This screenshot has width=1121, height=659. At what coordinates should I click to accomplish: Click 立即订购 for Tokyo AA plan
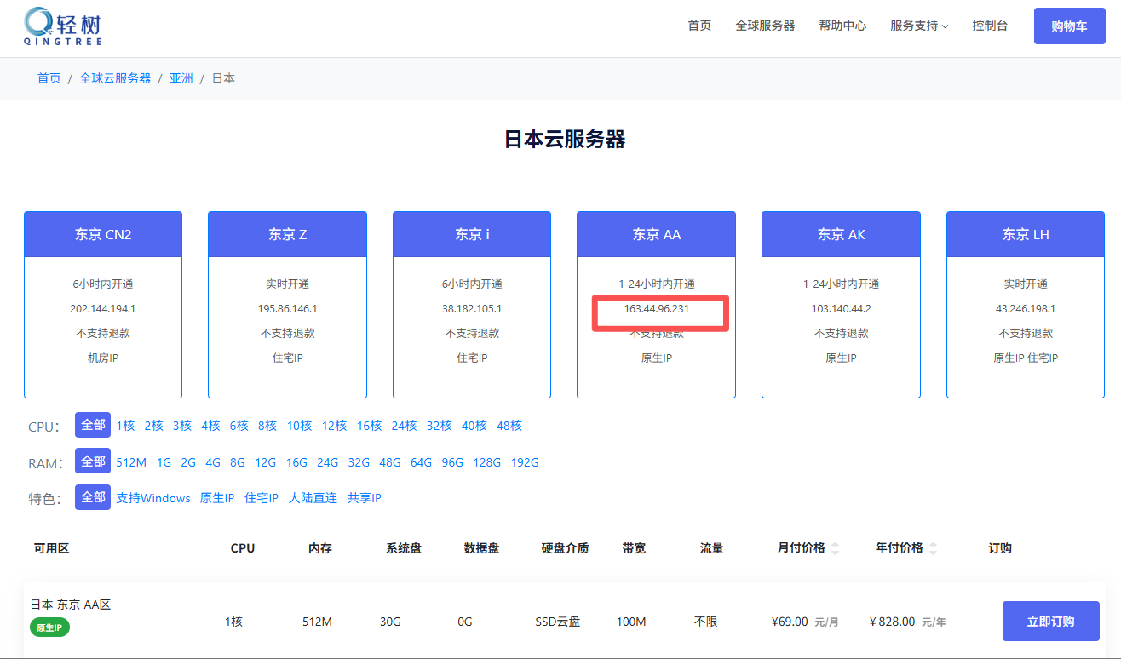(x=1050, y=622)
